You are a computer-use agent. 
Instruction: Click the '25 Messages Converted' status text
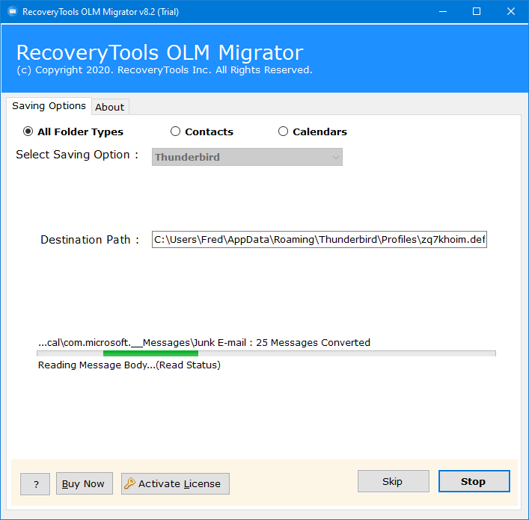313,342
